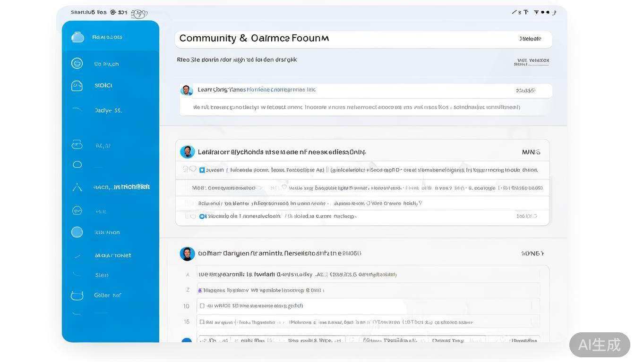This screenshot has height=362, width=635.
Task: Select the 'Dadye SS.' sidebar item
Action: pos(108,111)
